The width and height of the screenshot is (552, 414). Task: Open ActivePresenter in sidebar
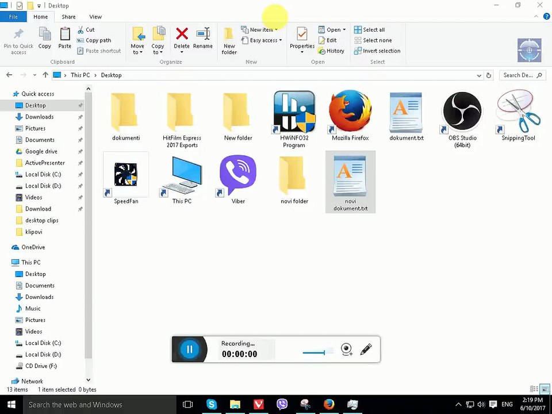[x=45, y=163]
